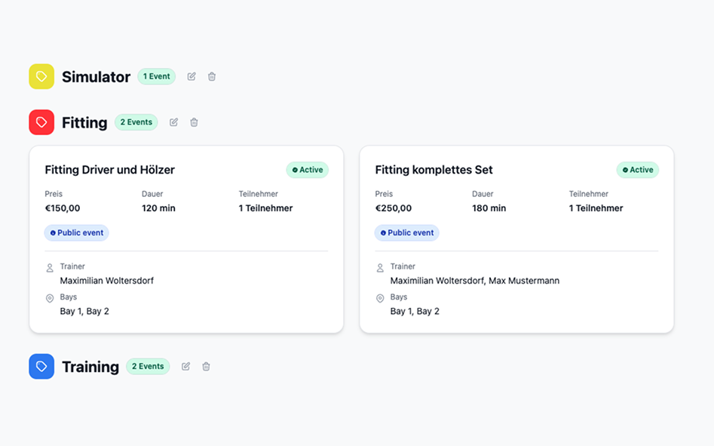Edit the Simulator category
Image resolution: width=714 pixels, height=446 pixels.
pos(192,76)
